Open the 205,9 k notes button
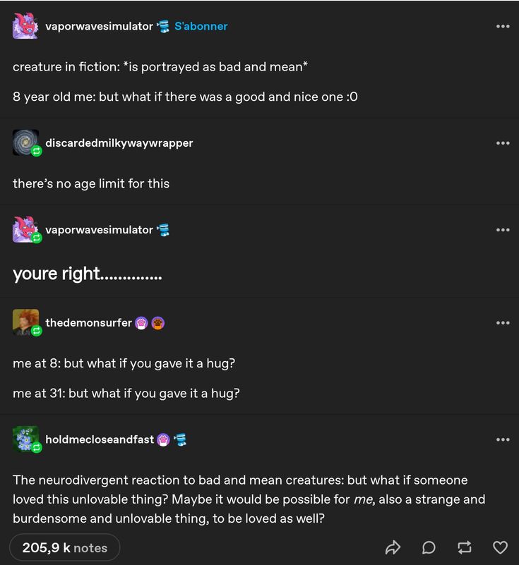Screen dimensions: 519x565 [x=65, y=547]
